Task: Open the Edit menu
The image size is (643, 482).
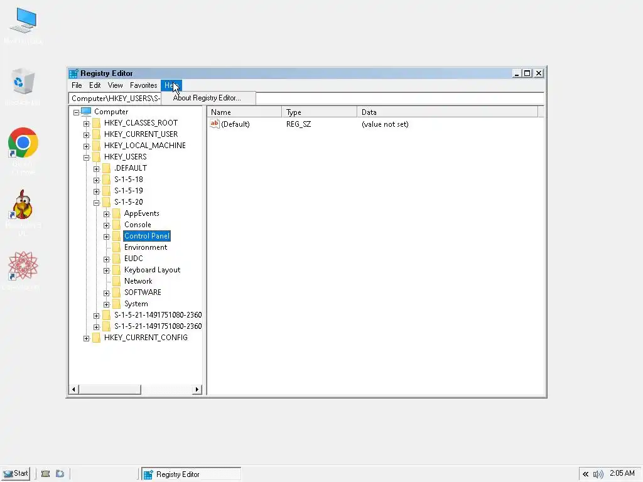Action: [x=95, y=85]
